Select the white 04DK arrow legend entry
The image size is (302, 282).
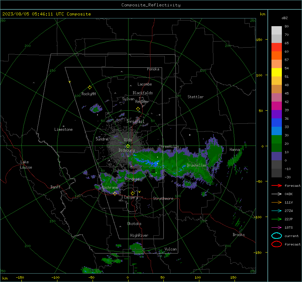[276, 194]
